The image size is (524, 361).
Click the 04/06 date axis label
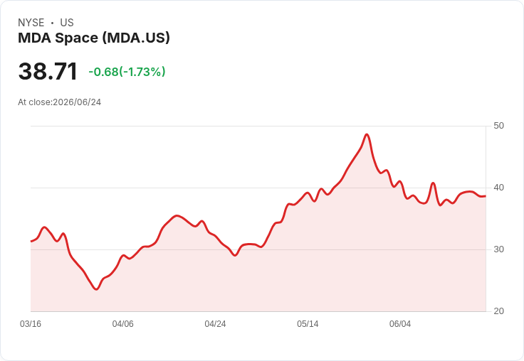pyautogui.click(x=122, y=324)
